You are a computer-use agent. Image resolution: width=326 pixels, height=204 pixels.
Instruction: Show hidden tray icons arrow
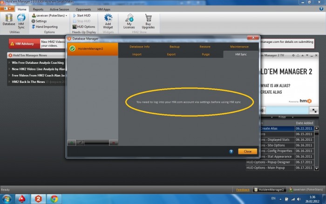(x=280, y=199)
